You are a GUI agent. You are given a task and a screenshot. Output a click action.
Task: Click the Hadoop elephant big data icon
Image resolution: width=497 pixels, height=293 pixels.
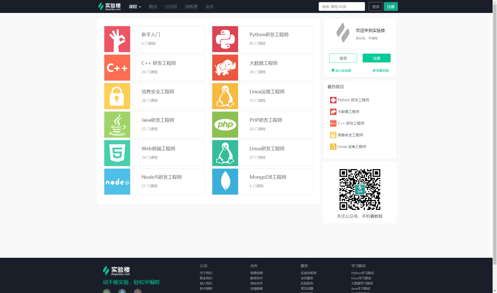tap(225, 68)
